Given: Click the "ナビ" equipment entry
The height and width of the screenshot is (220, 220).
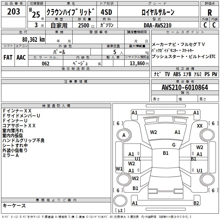Looking at the screenshot, I should (x=157, y=74).
